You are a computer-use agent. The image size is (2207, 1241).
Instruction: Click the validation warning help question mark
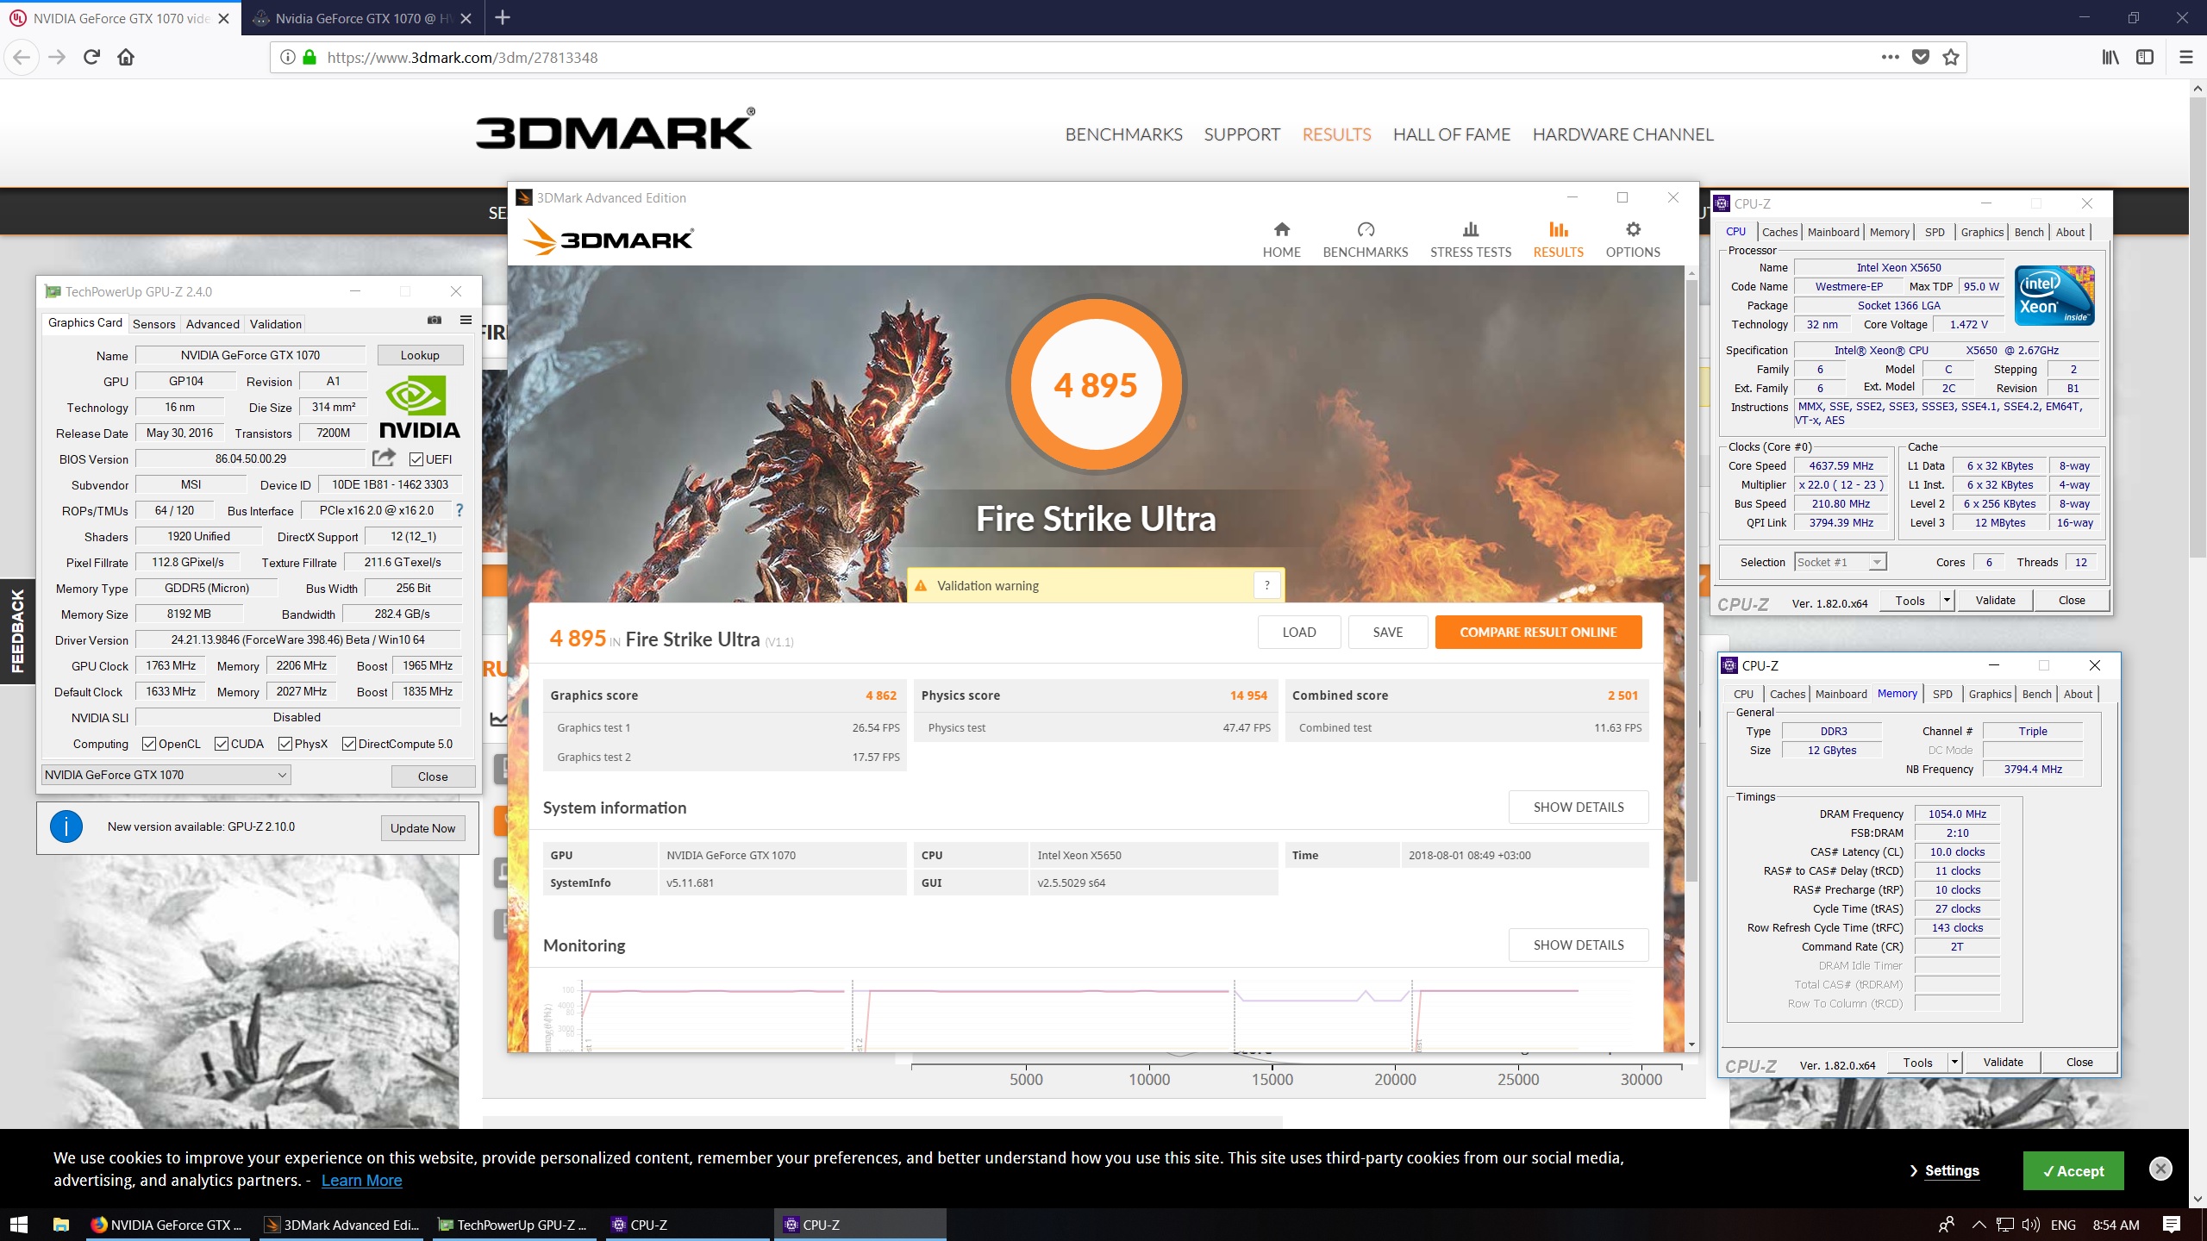pos(1266,586)
